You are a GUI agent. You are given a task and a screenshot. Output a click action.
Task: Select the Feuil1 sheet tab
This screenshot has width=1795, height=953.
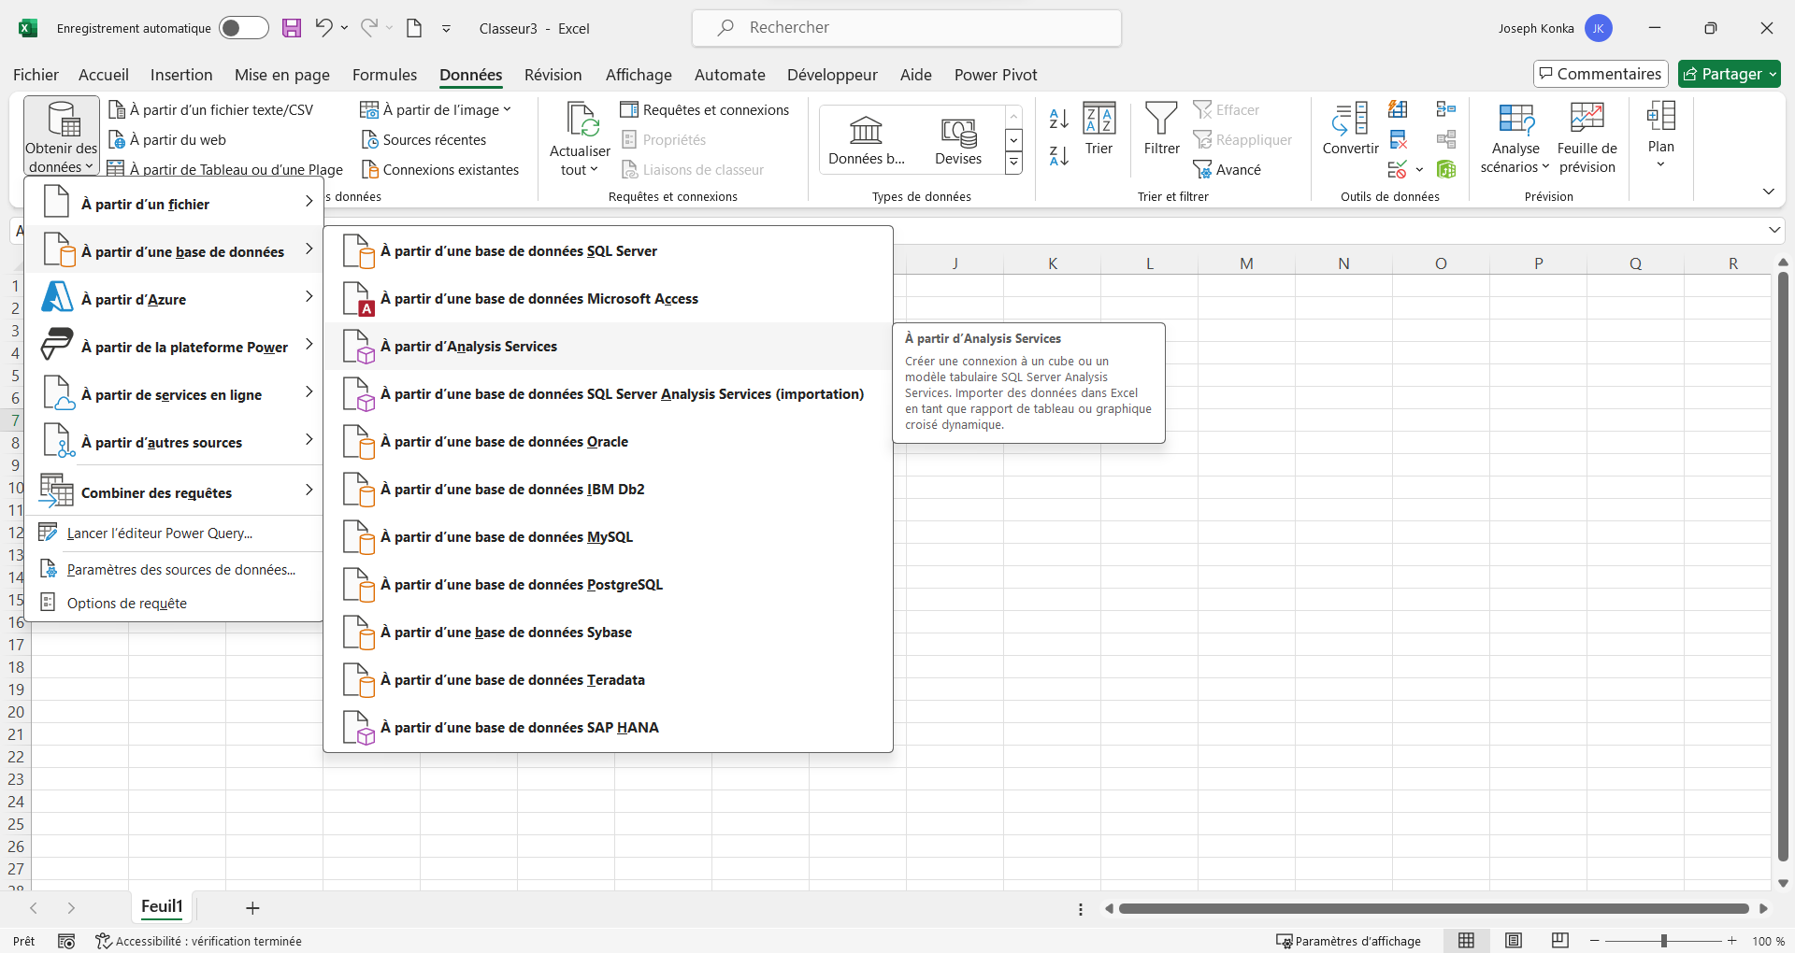(162, 906)
